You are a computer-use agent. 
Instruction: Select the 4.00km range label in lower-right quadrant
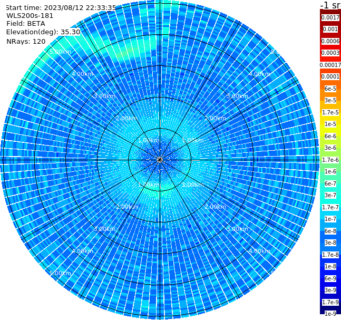tap(259, 251)
